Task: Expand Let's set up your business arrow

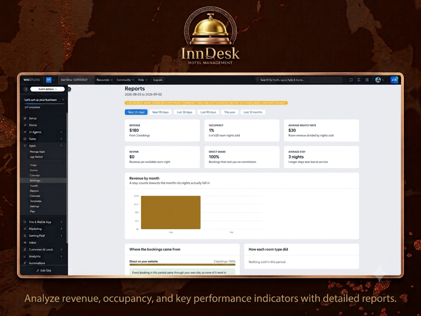Action: coord(63,100)
